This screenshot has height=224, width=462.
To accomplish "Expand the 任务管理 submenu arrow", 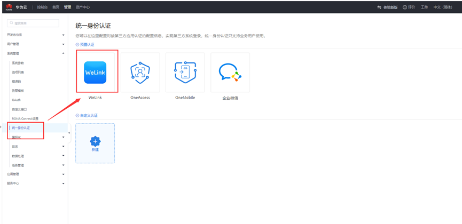I will 64,165.
